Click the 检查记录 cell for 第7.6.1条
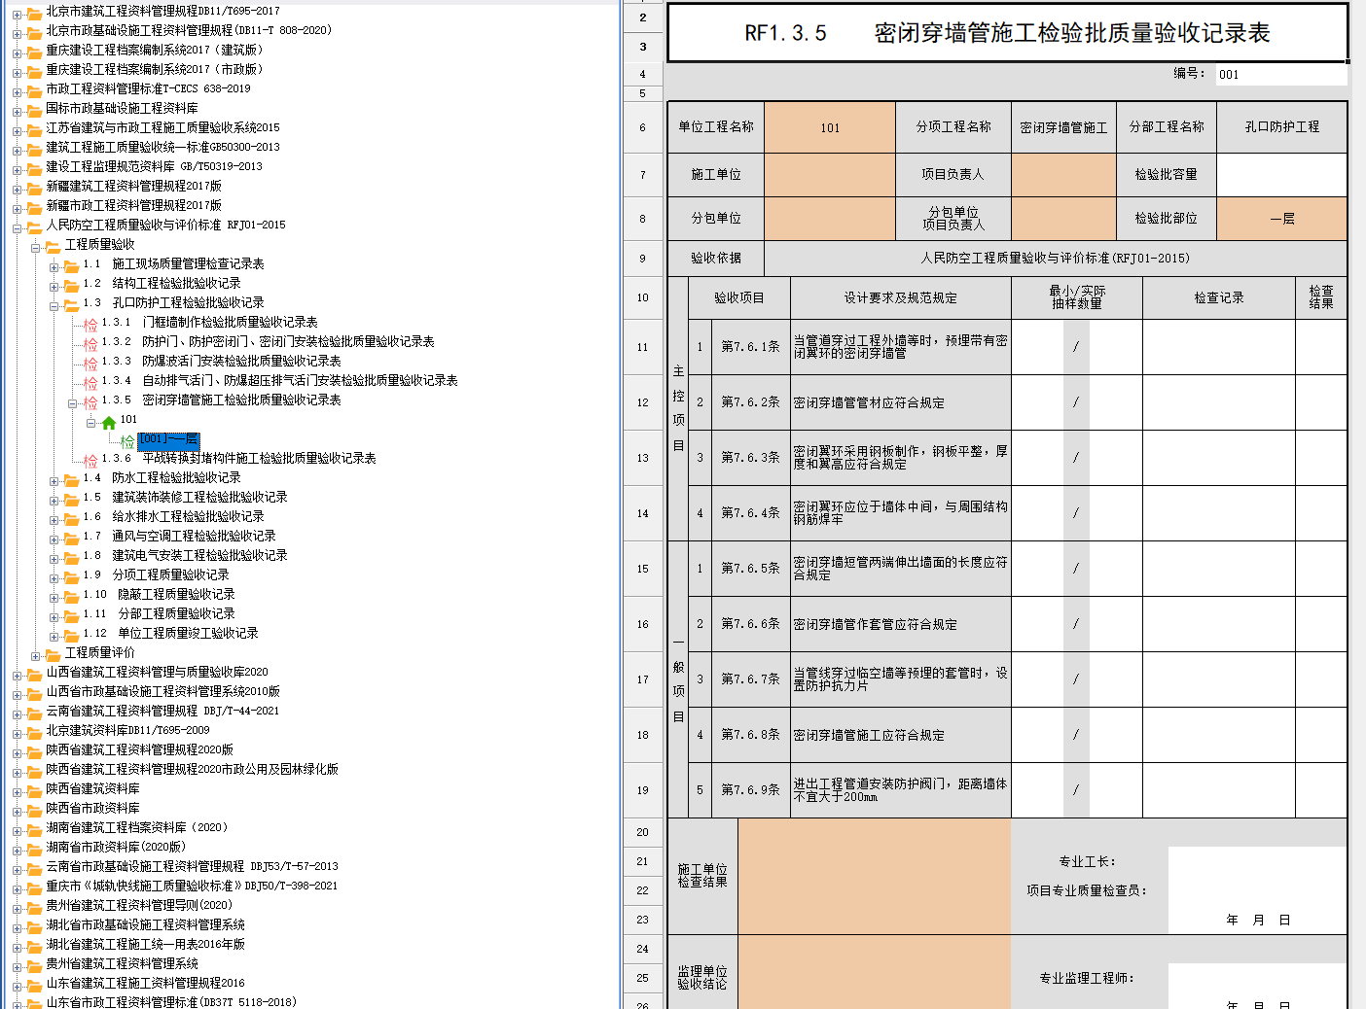1366x1009 pixels. click(x=1219, y=347)
